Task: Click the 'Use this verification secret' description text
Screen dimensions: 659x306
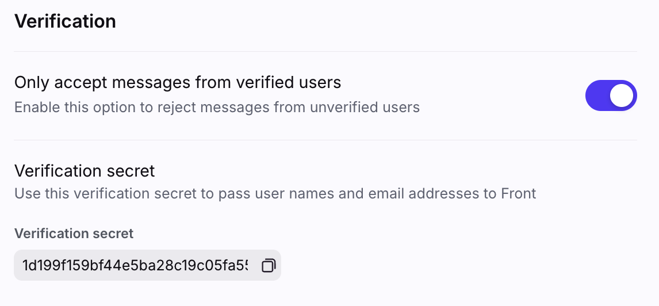Action: click(x=275, y=193)
